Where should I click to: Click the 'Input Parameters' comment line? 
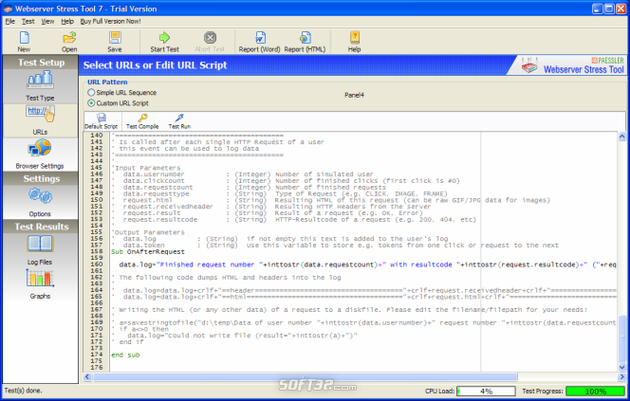click(147, 168)
